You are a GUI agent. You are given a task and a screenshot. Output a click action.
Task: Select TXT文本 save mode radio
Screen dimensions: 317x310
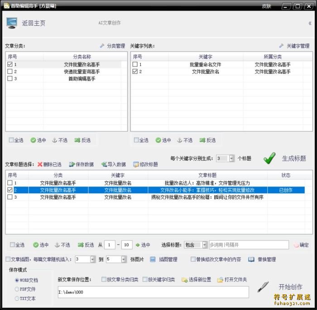coord(17,298)
